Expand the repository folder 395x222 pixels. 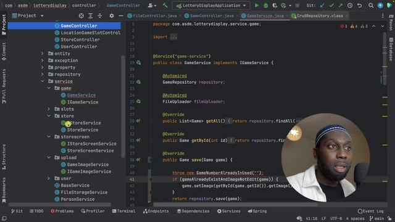coord(43,74)
